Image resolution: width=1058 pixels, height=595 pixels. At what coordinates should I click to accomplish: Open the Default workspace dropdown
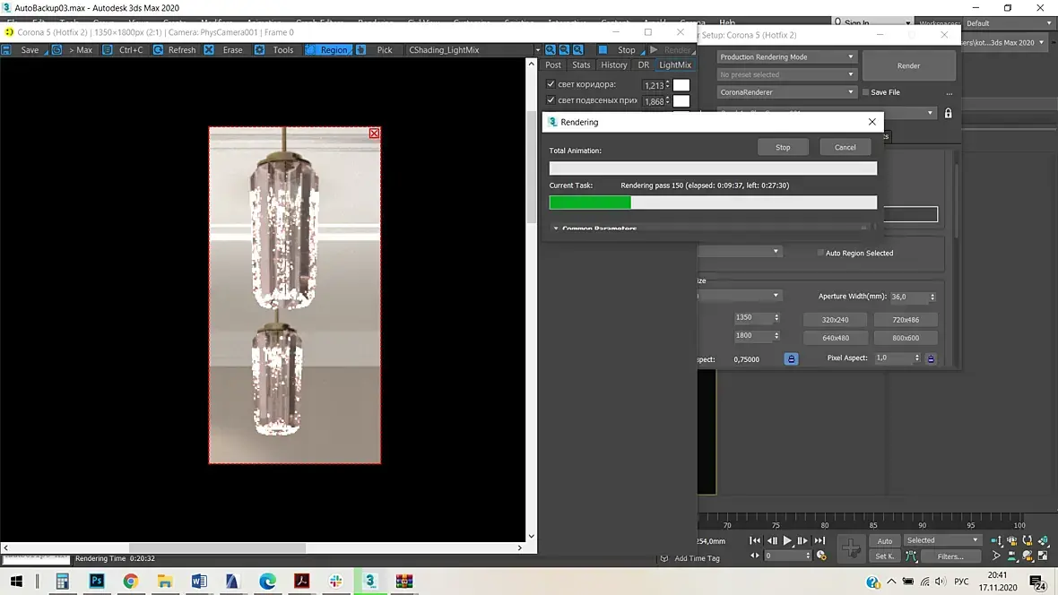click(1009, 23)
